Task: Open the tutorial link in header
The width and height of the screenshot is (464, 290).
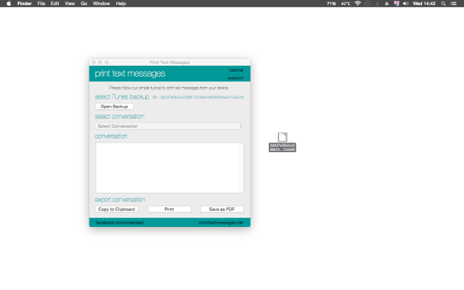Action: pyautogui.click(x=236, y=70)
